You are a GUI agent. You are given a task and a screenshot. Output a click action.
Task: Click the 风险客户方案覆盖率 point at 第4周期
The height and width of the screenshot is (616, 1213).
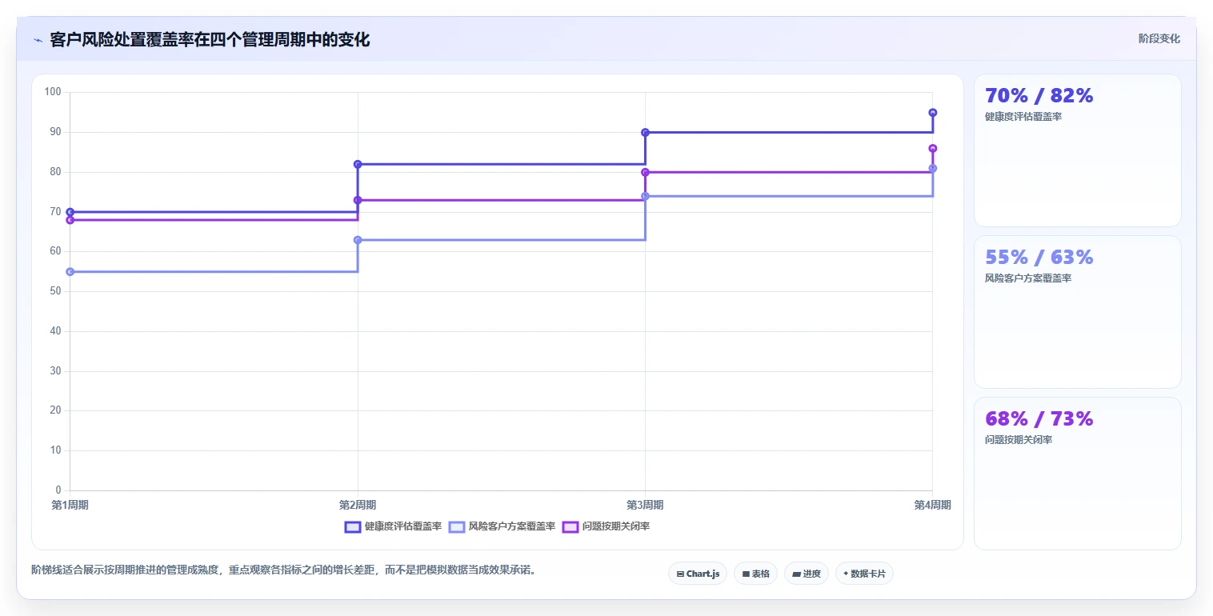tap(933, 168)
